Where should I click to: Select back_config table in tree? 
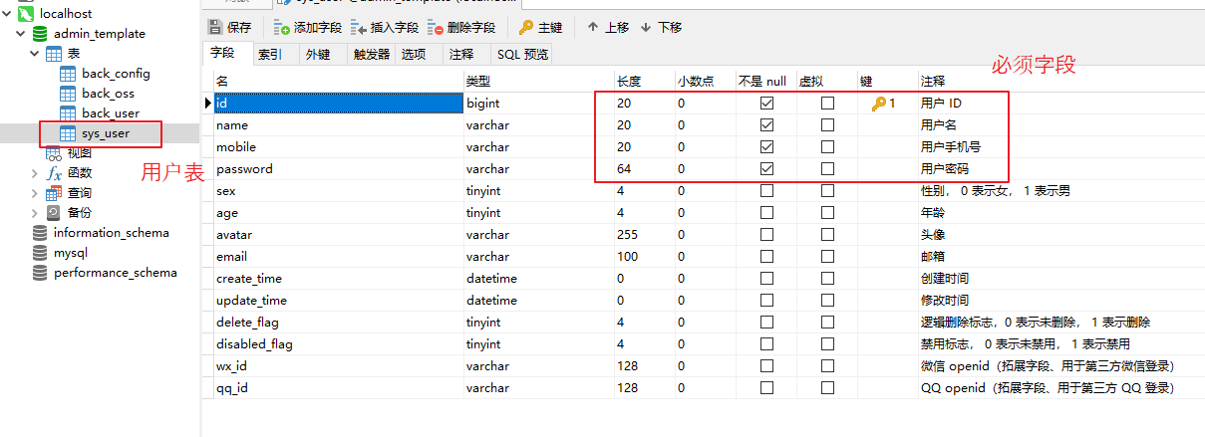116,74
